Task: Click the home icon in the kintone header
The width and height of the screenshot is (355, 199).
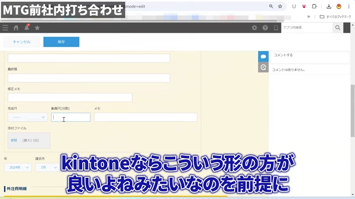Action: pos(16,28)
